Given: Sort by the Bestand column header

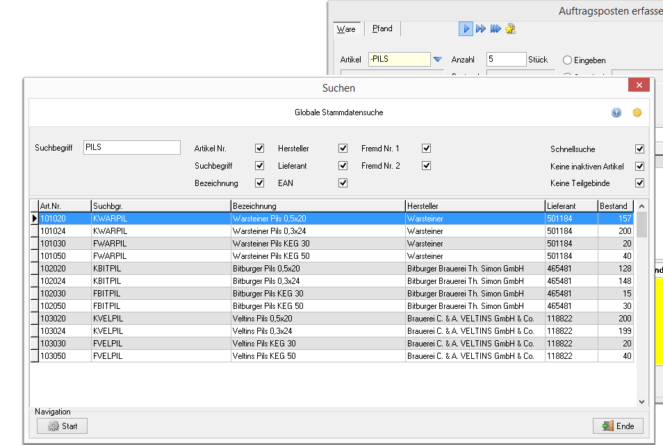Looking at the screenshot, I should pyautogui.click(x=616, y=206).
